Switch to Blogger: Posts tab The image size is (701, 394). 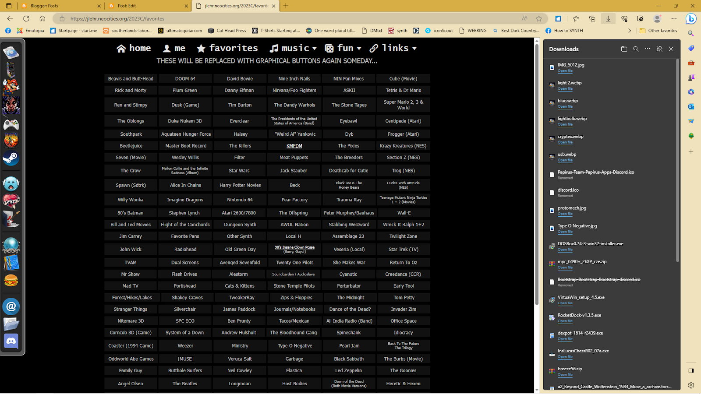[x=60, y=6]
